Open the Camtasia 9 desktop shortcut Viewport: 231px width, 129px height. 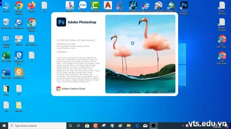(95, 6)
